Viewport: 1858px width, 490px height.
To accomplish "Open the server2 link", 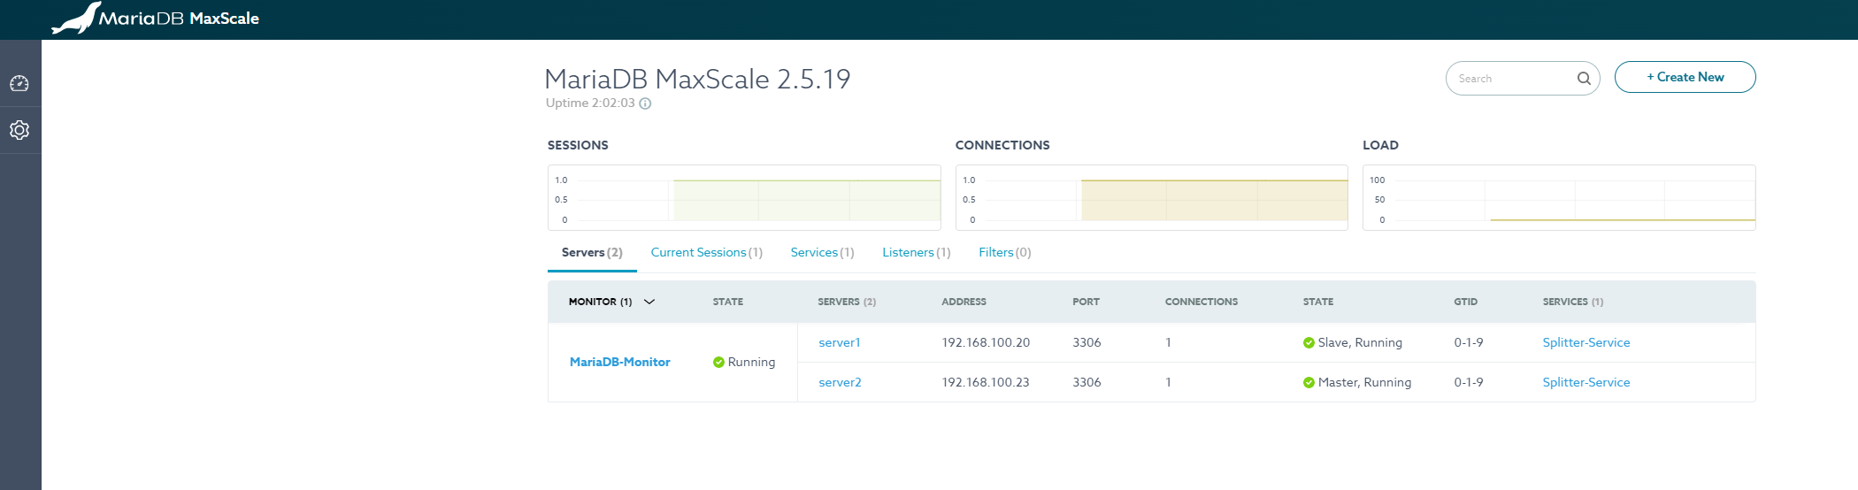I will (x=840, y=382).
